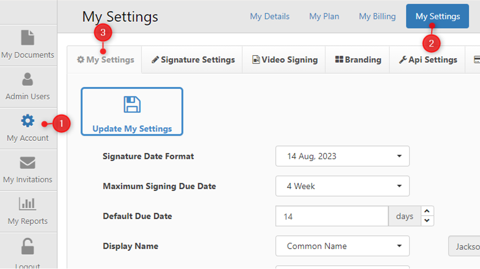
Task: Open the partially hidden tab after Api Settings
Action: click(473, 60)
